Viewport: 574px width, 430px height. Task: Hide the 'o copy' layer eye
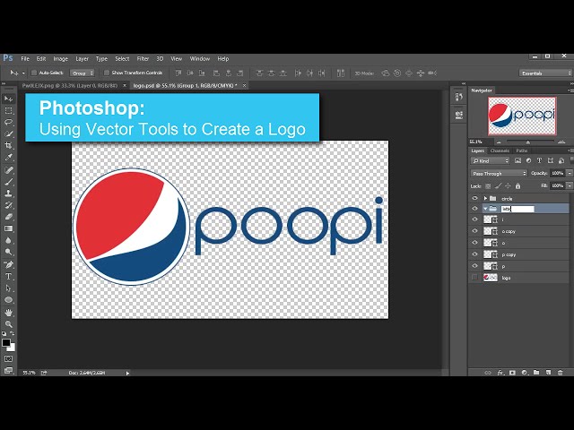pos(474,231)
